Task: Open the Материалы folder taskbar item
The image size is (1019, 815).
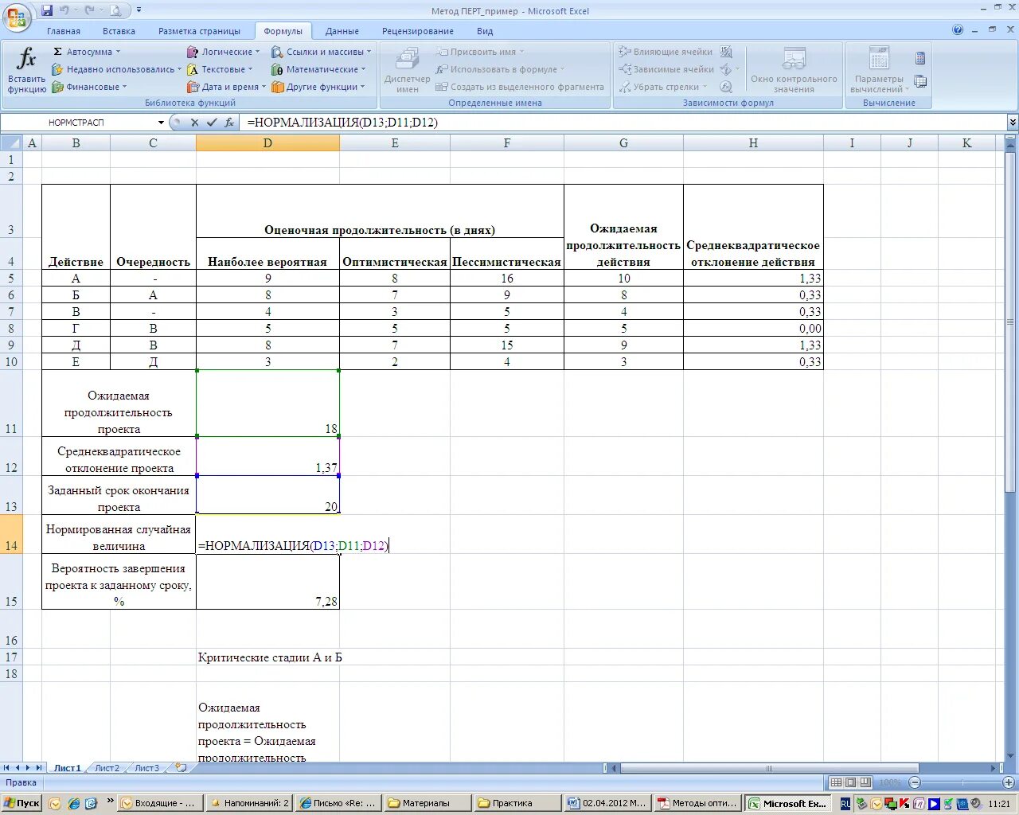Action: (427, 803)
